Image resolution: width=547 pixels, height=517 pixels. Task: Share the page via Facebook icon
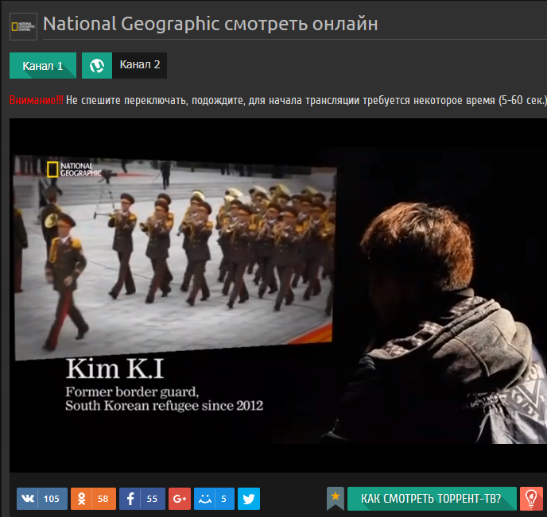(130, 499)
